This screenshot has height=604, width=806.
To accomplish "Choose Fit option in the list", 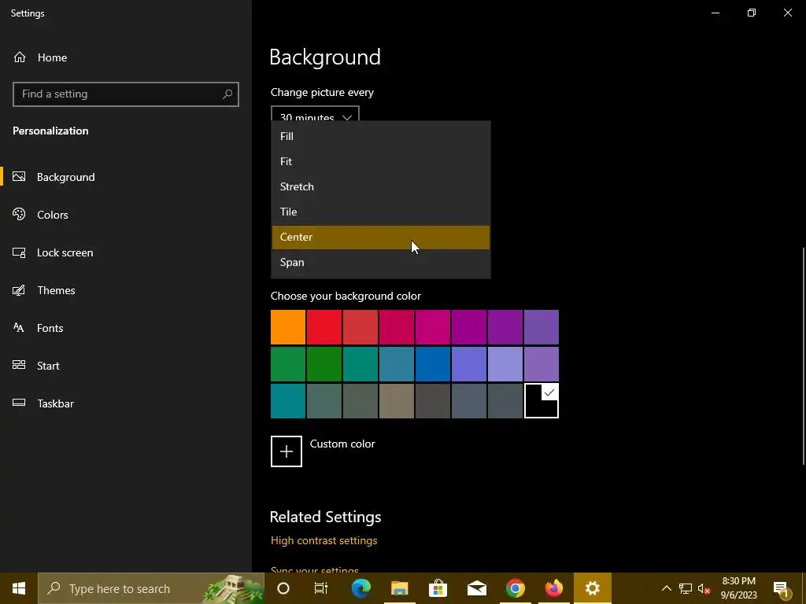I will 381,161.
